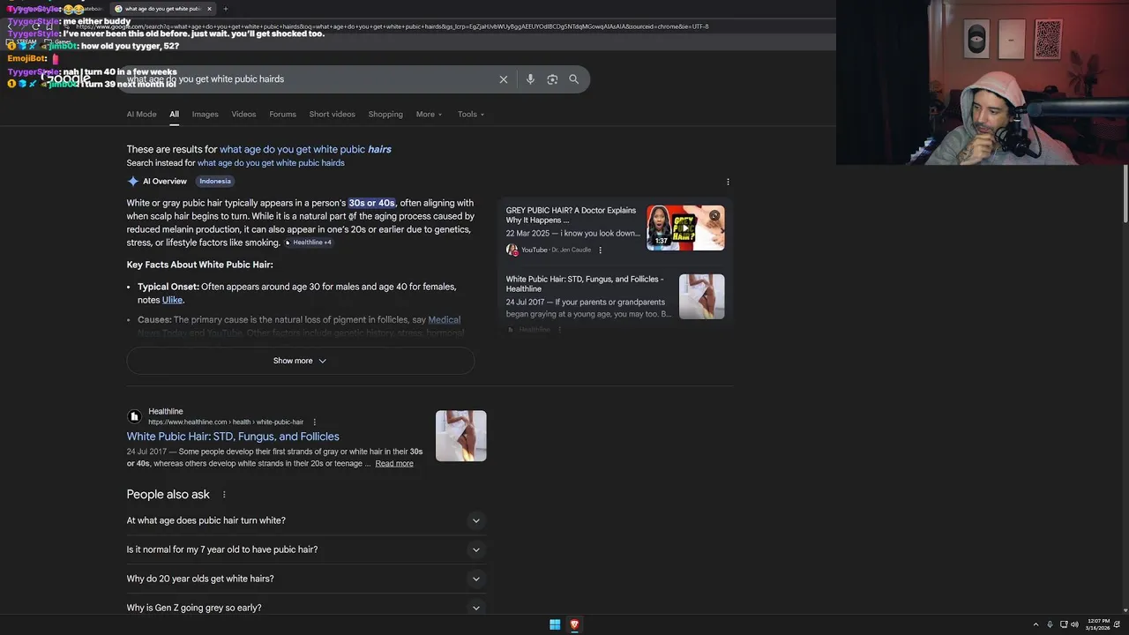Search instead for 'white pubic hairds'
The width and height of the screenshot is (1129, 635).
(x=271, y=163)
